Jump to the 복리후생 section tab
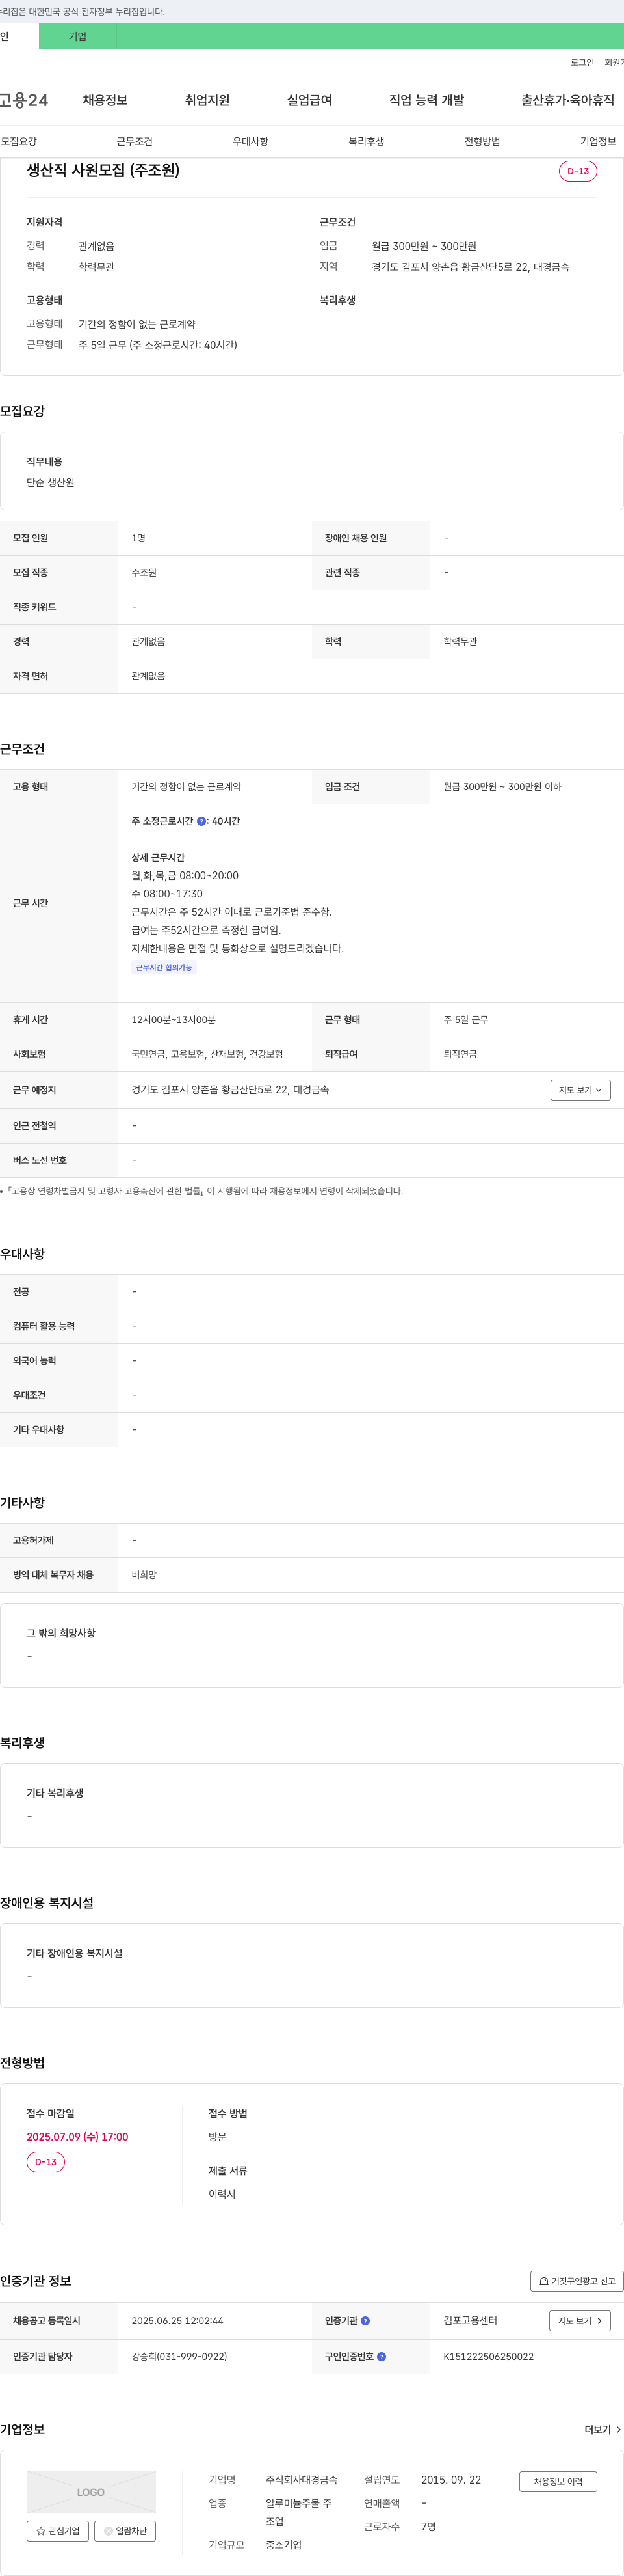This screenshot has width=624, height=2576. 367,141
